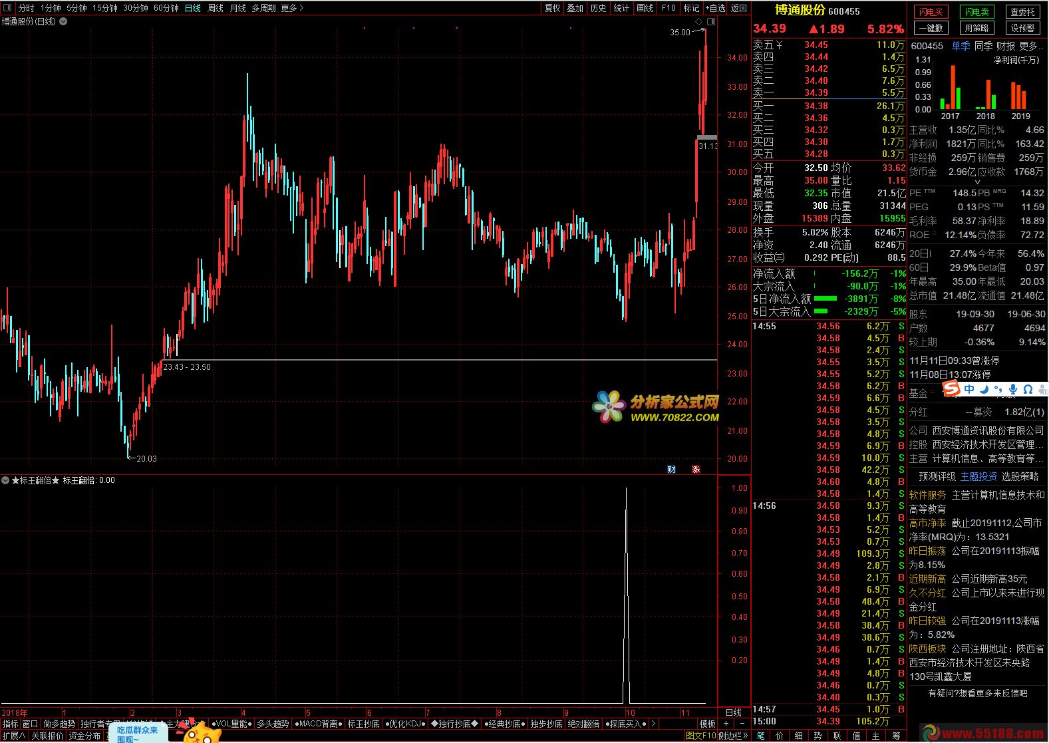This screenshot has width=1049, height=743.
Task: Click the 笔 tick view icon
Action: [x=760, y=736]
